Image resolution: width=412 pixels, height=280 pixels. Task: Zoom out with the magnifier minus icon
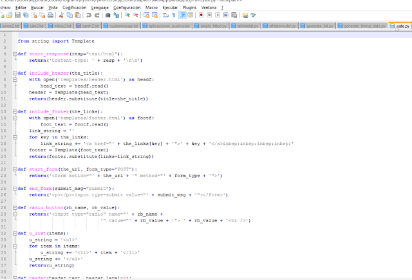point(135,15)
